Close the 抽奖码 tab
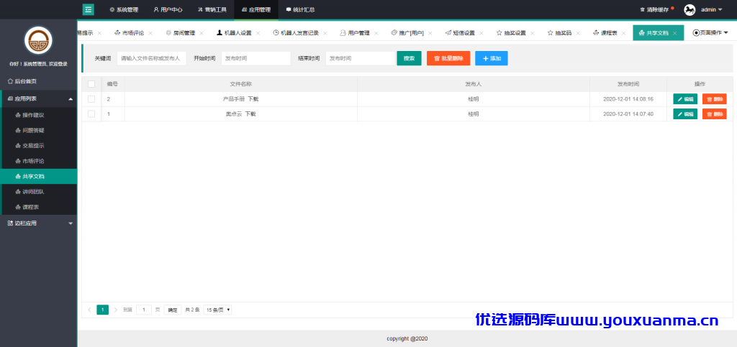Image resolution: width=737 pixels, height=347 pixels. (578, 33)
